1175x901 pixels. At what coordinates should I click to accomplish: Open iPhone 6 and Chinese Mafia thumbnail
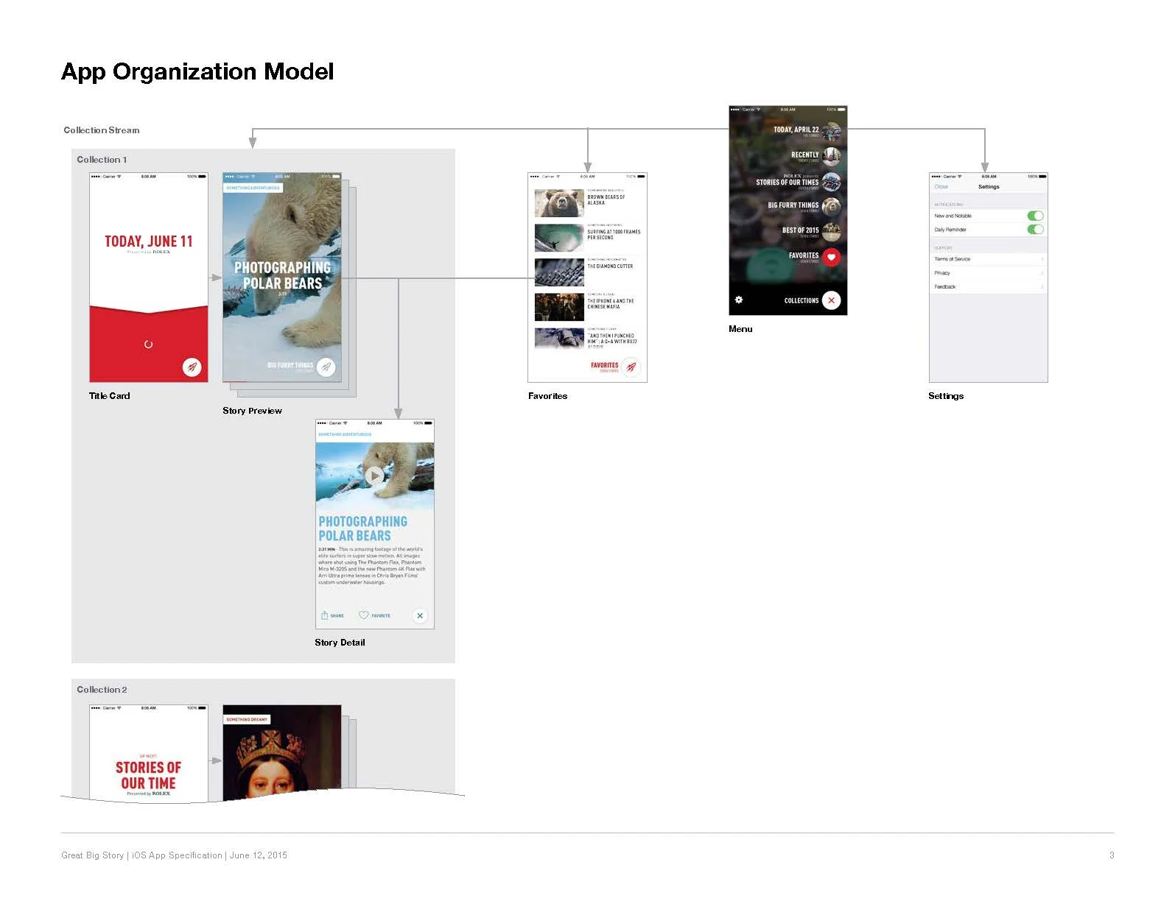click(x=559, y=307)
